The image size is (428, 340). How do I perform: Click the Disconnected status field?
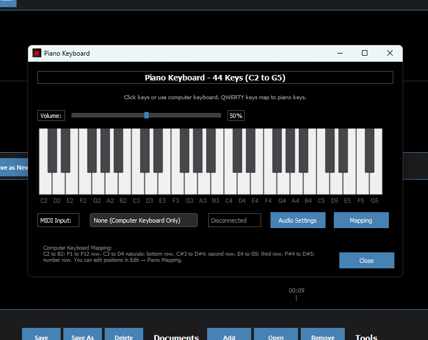[235, 220]
